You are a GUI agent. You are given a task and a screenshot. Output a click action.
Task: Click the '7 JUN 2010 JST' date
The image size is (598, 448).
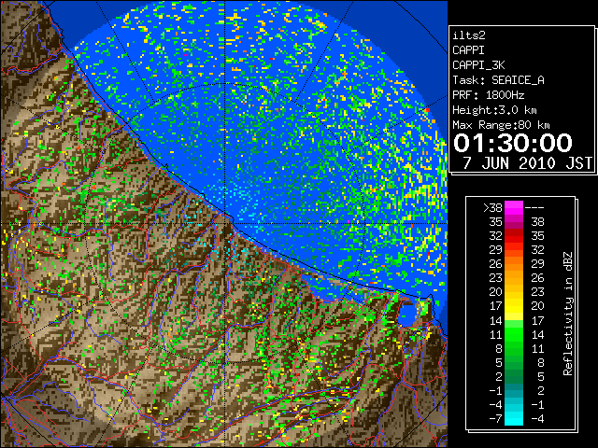pyautogui.click(x=527, y=163)
